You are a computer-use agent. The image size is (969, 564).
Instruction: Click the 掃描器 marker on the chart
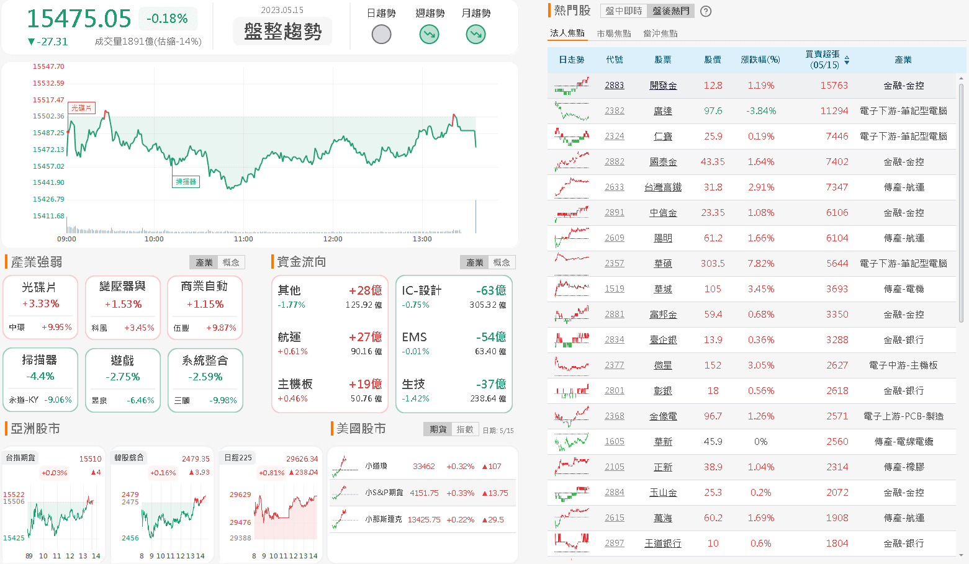coord(186,182)
